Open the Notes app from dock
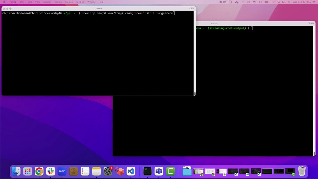This screenshot has width=318, height=179. (x=96, y=171)
